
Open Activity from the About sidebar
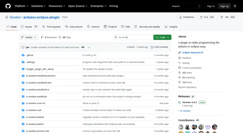tap(184, 63)
